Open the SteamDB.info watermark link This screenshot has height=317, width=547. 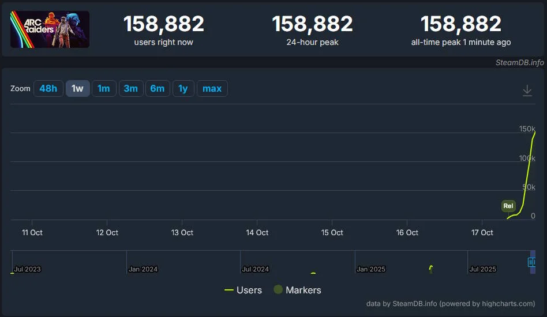point(519,62)
